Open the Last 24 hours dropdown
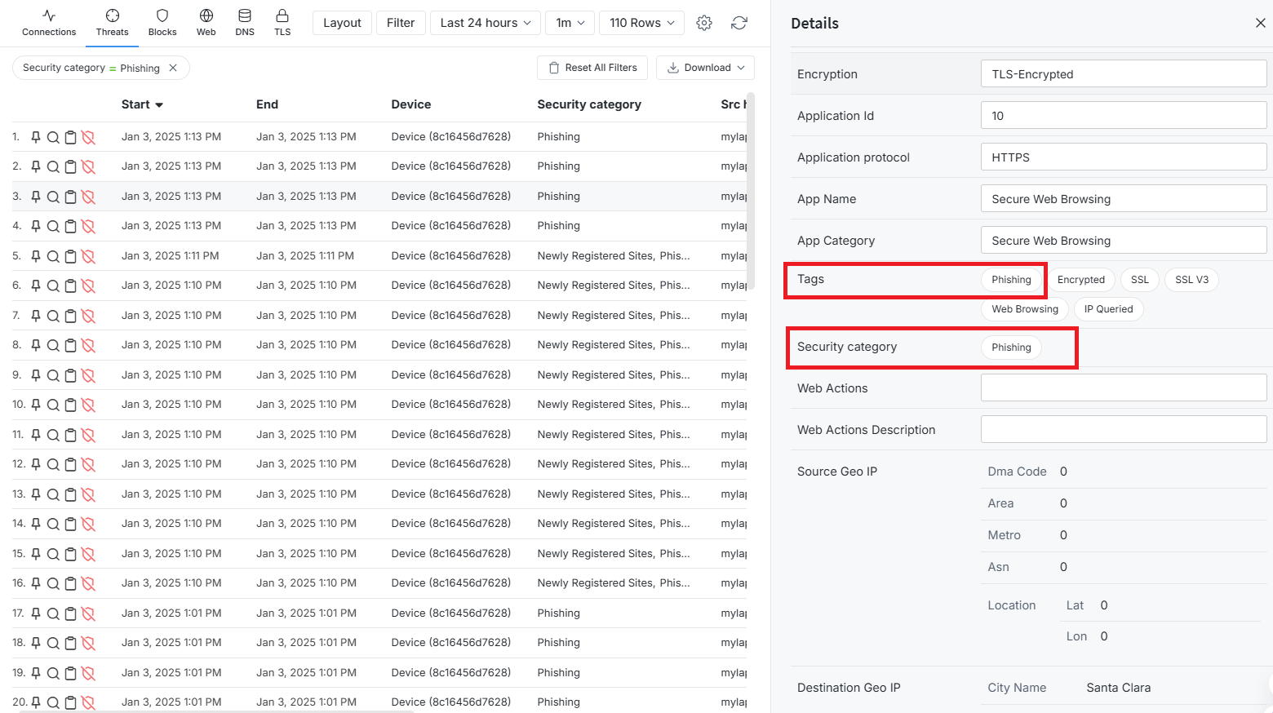 [x=486, y=23]
